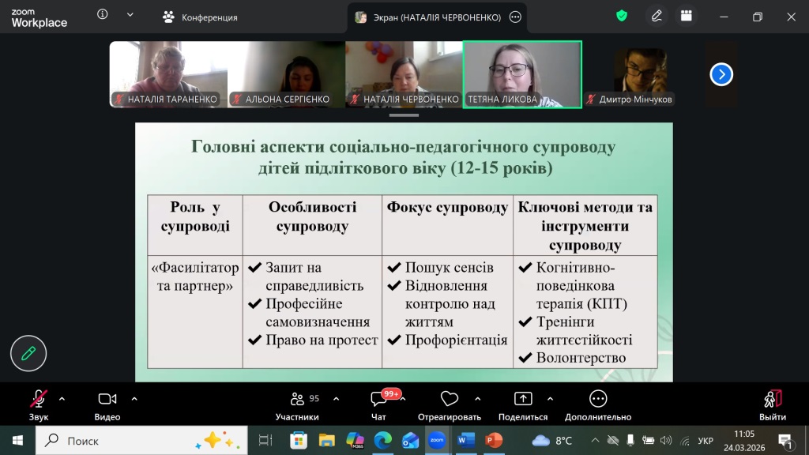This screenshot has height=455, width=809.
Task: Click the green encryption shield icon
Action: point(622,16)
